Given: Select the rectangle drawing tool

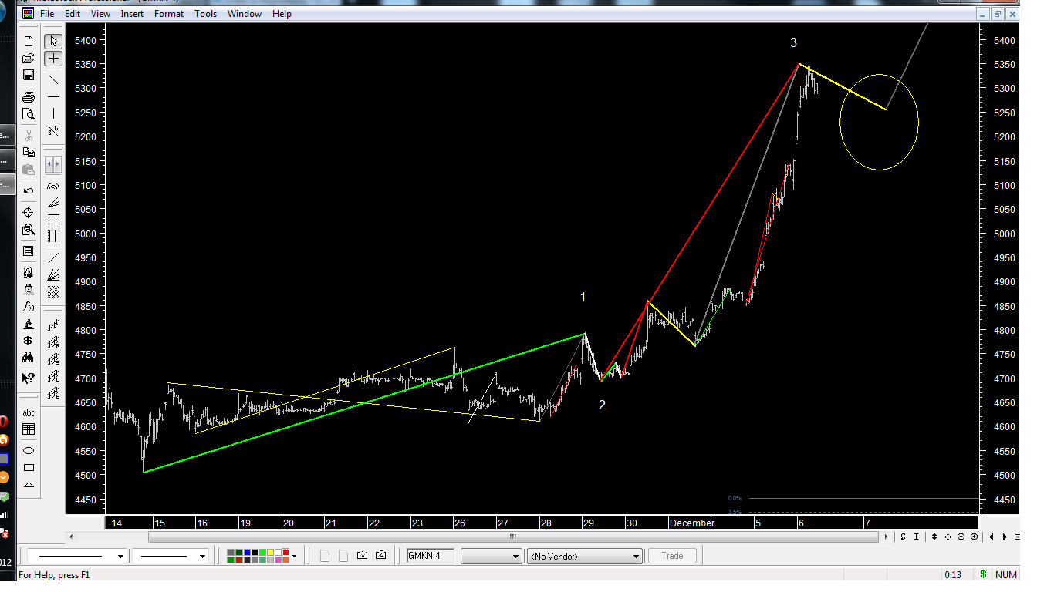Looking at the screenshot, I should click(29, 468).
